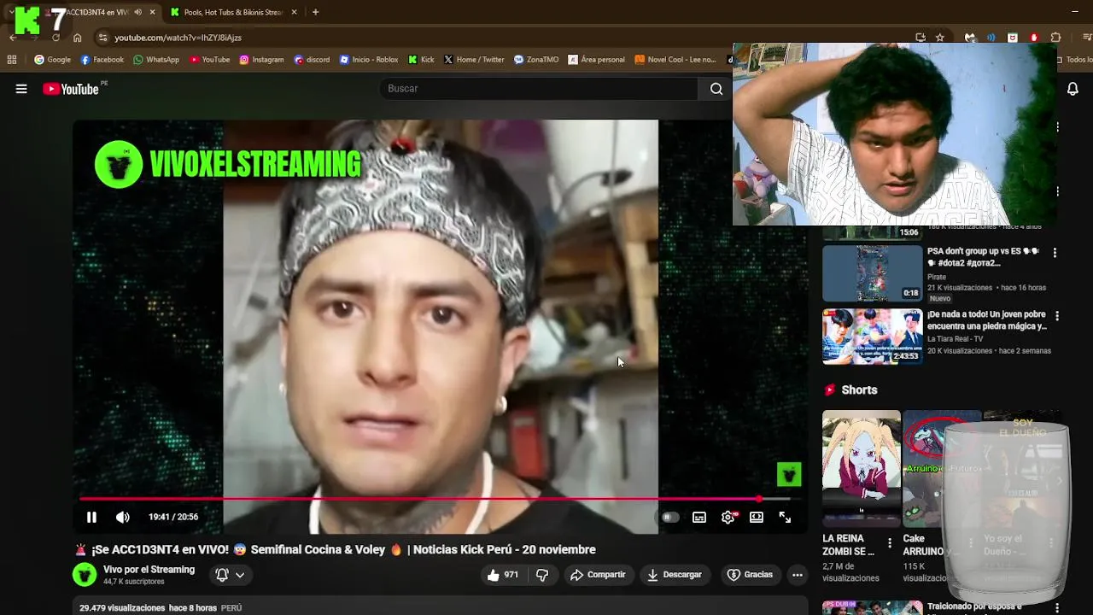1093x615 pixels.
Task: Open the Inicio - Roblox bookmark
Action: pyautogui.click(x=369, y=60)
